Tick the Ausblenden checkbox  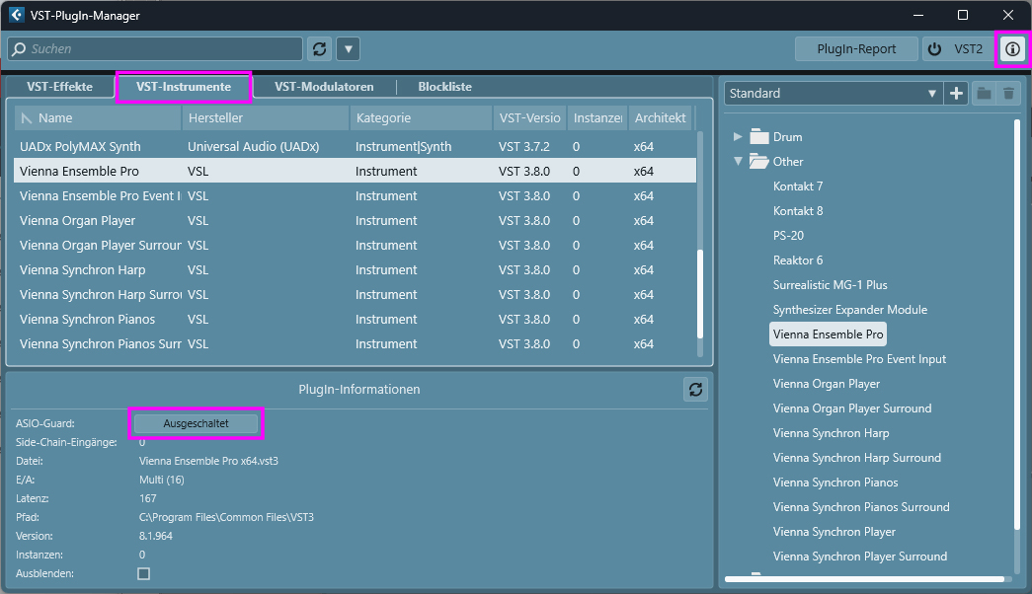tap(143, 573)
